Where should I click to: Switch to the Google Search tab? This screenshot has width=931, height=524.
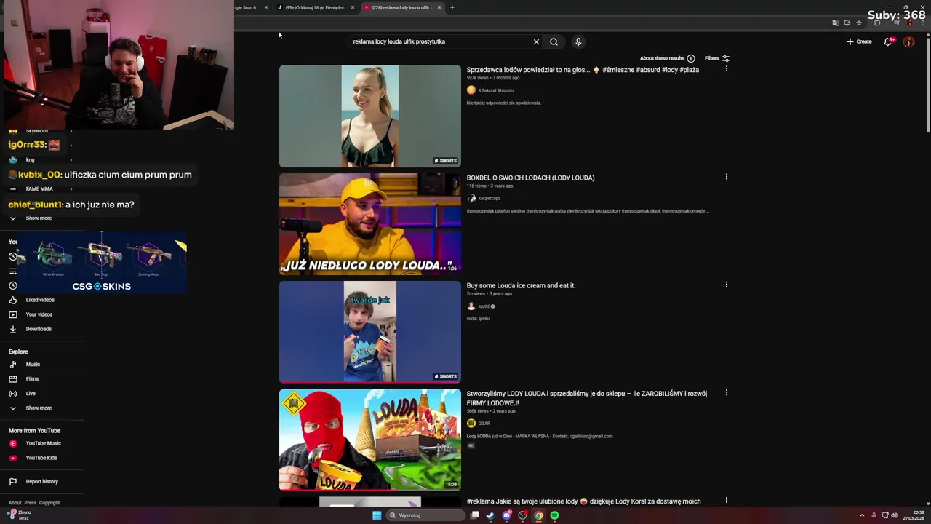click(x=252, y=7)
